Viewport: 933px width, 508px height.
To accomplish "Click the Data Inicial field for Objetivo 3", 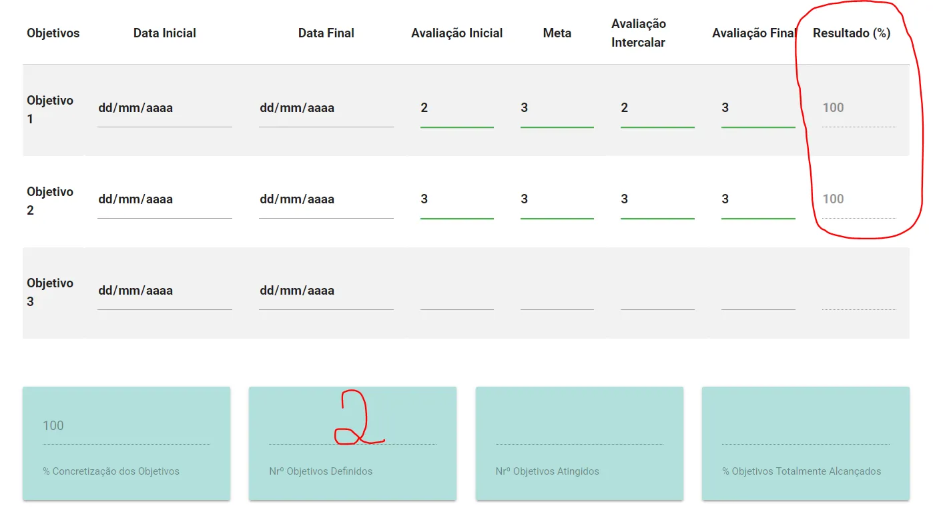I will click(x=164, y=291).
